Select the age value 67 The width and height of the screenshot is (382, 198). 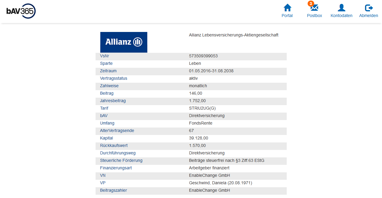click(x=191, y=131)
